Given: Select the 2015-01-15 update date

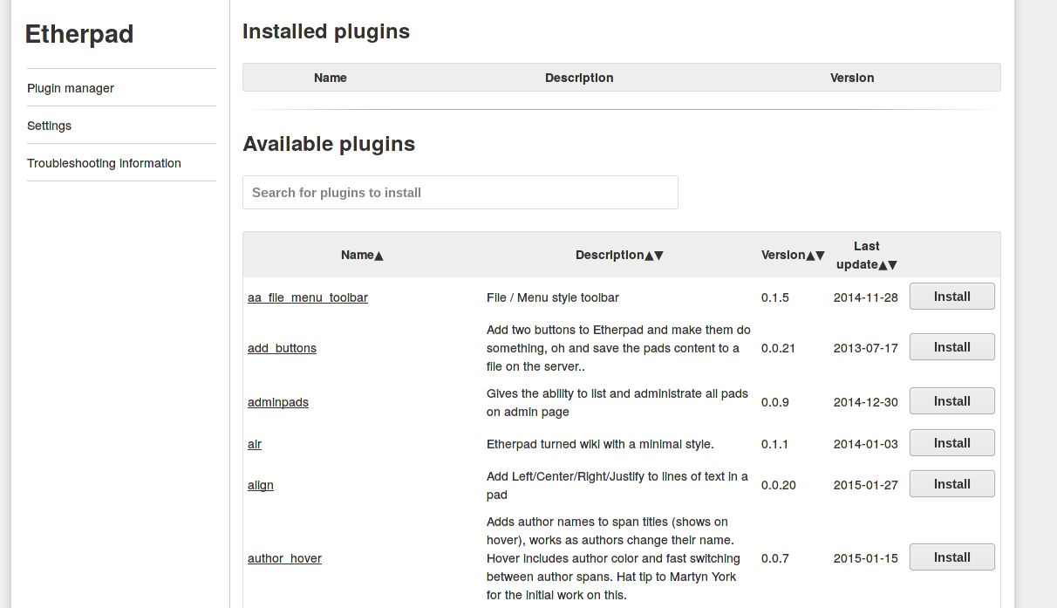Looking at the screenshot, I should [x=866, y=558].
